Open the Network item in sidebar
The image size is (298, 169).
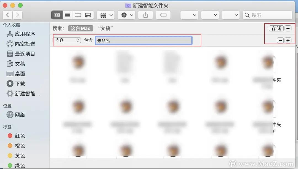[x=18, y=114]
